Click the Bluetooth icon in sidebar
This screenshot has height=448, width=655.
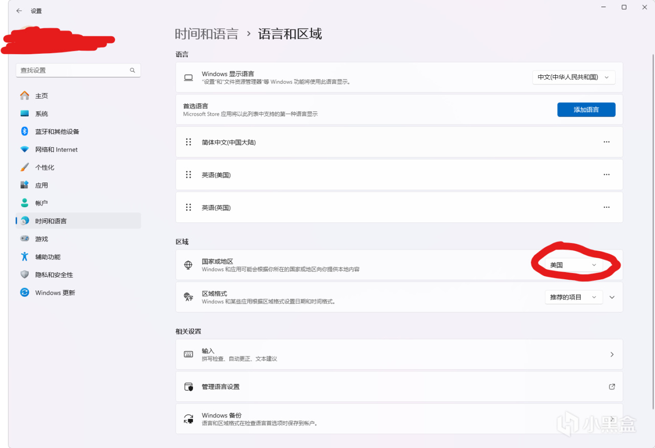25,131
